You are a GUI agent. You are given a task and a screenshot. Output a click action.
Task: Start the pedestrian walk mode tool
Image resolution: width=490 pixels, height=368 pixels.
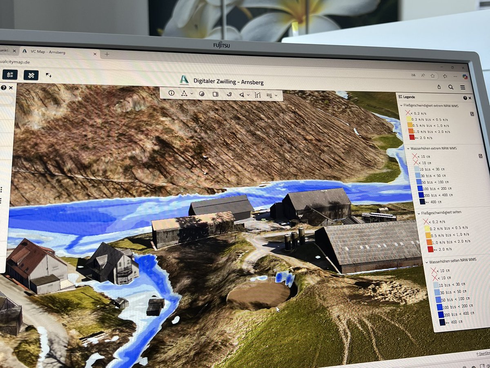point(229,94)
